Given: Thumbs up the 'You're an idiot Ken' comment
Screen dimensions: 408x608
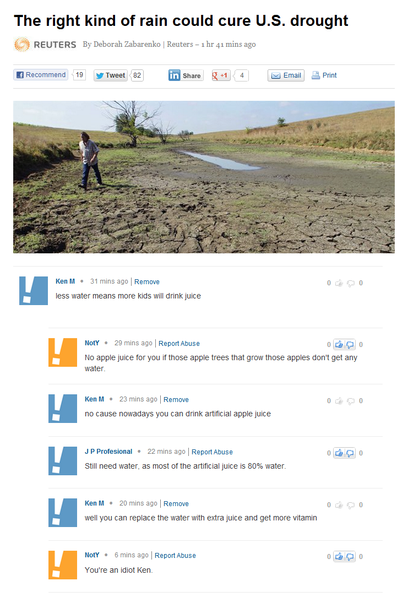Looking at the screenshot, I should coord(339,556).
